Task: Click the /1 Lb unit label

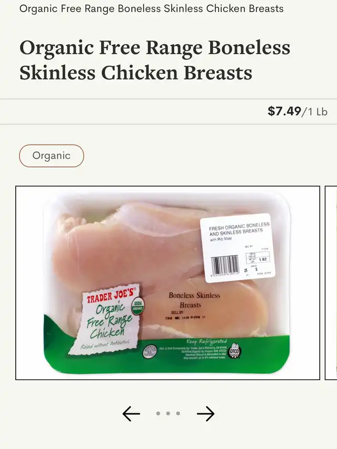Action: pos(315,112)
